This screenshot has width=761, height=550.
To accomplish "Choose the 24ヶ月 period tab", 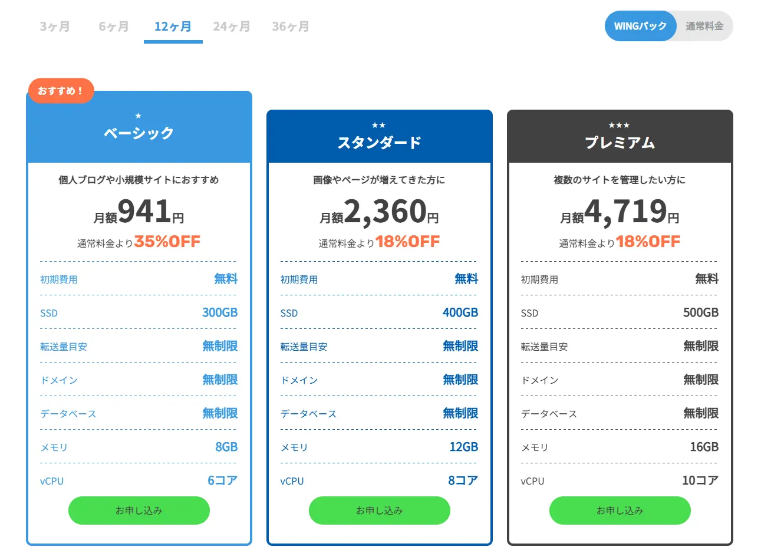I will pyautogui.click(x=232, y=27).
